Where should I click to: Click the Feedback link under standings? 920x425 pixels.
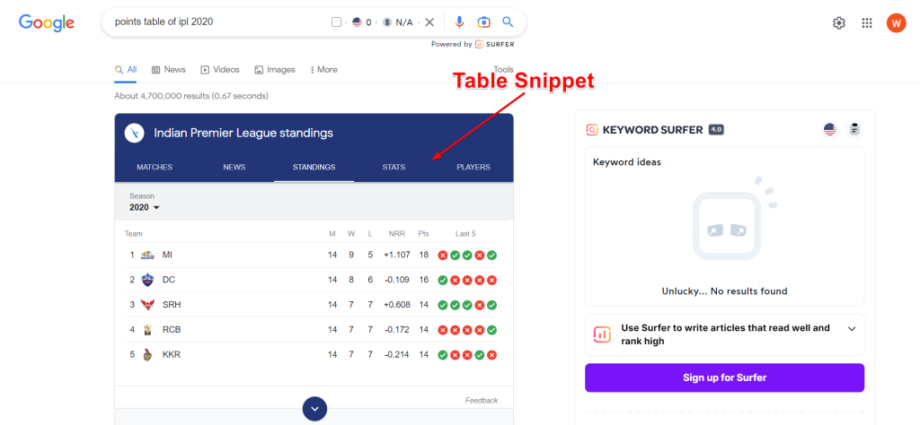point(481,400)
